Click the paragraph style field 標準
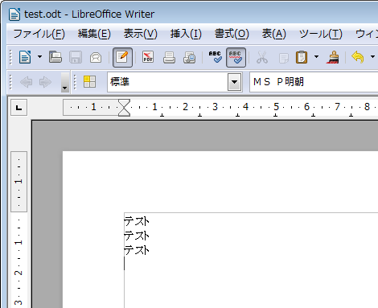The image size is (378, 308). 167,82
